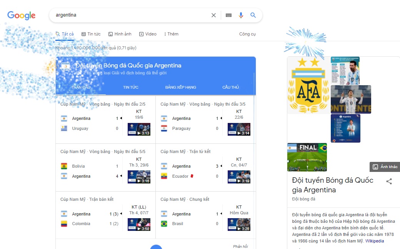Open the Công cụ search tools
Image resolution: width=400 pixels, height=249 pixels.
(247, 34)
